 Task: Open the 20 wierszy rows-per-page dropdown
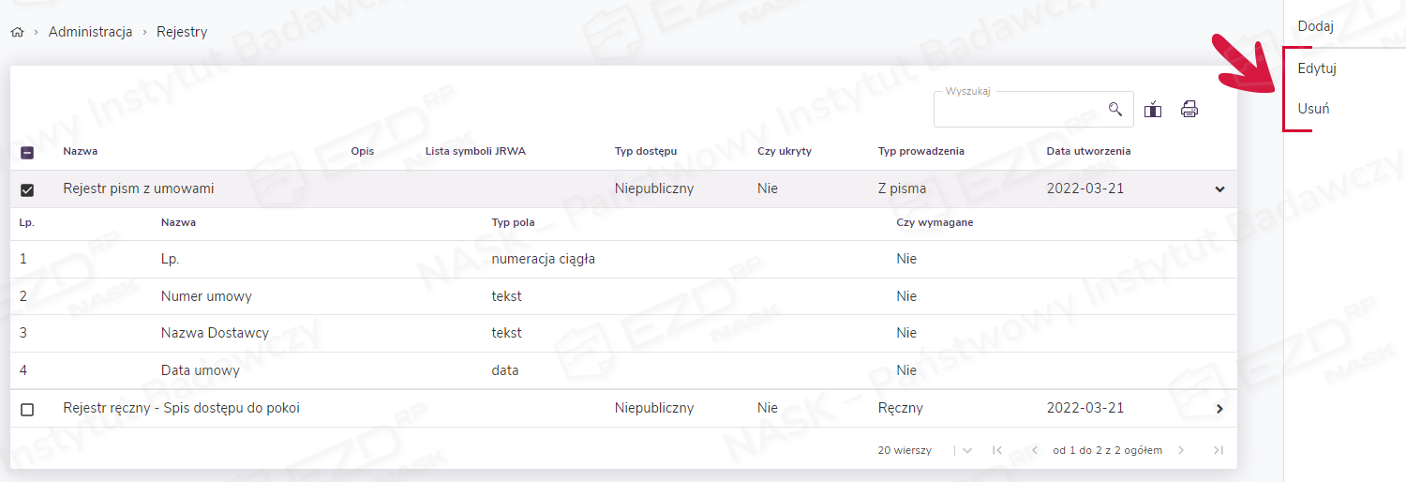966,451
